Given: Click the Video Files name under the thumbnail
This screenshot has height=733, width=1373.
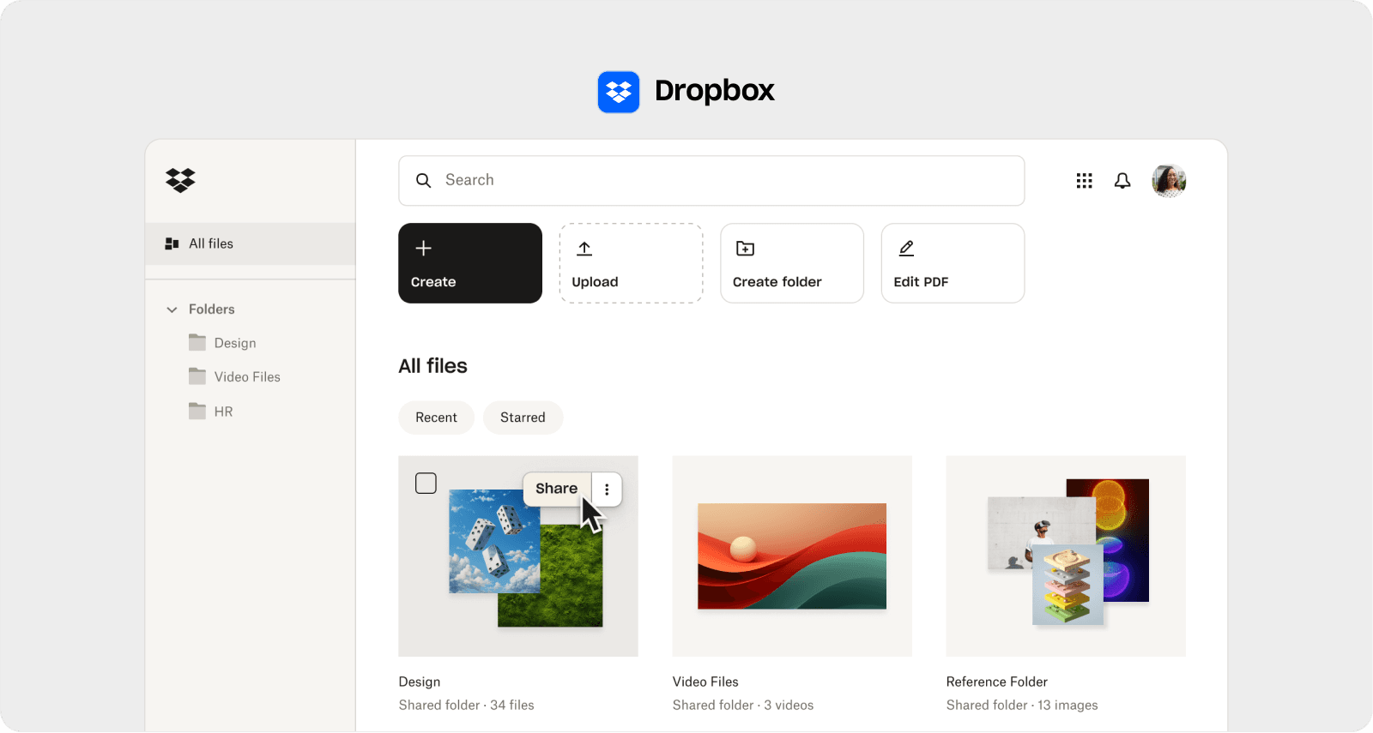Looking at the screenshot, I should pos(705,682).
